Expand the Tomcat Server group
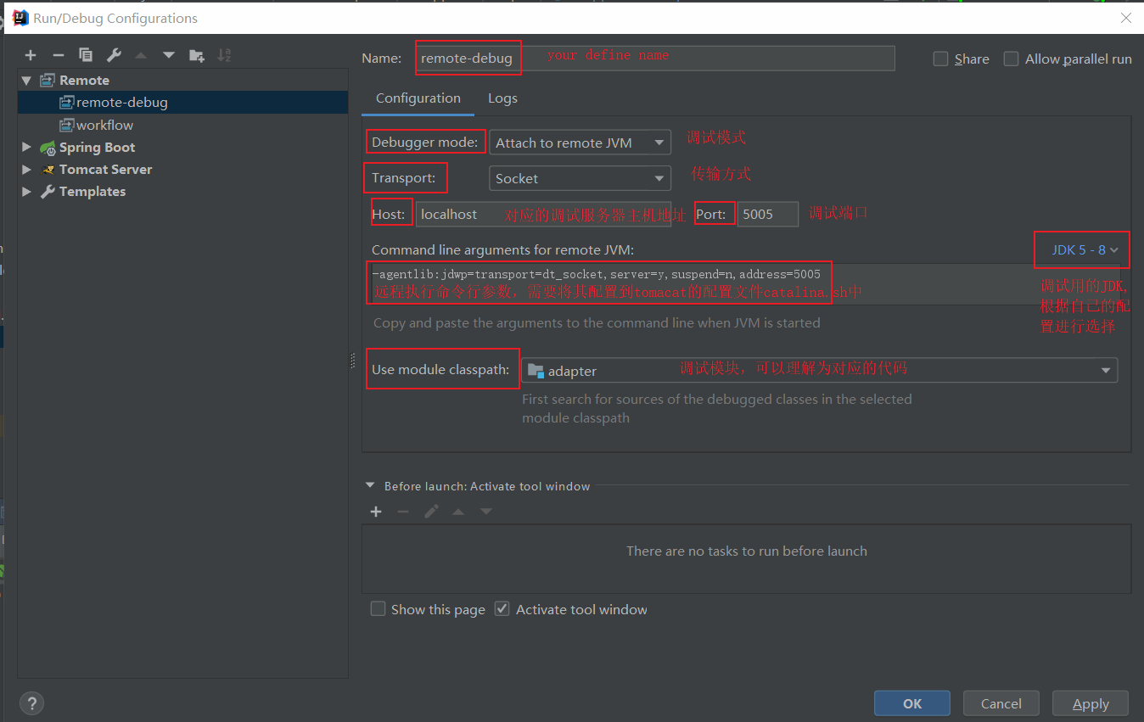This screenshot has width=1144, height=722. (x=26, y=170)
